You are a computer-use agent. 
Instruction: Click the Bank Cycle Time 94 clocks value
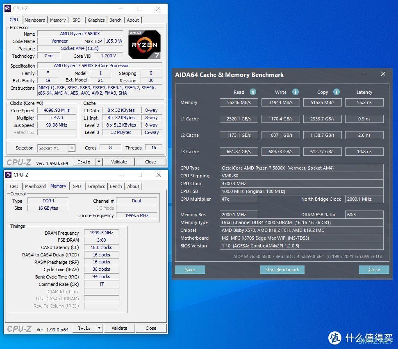[102, 277]
